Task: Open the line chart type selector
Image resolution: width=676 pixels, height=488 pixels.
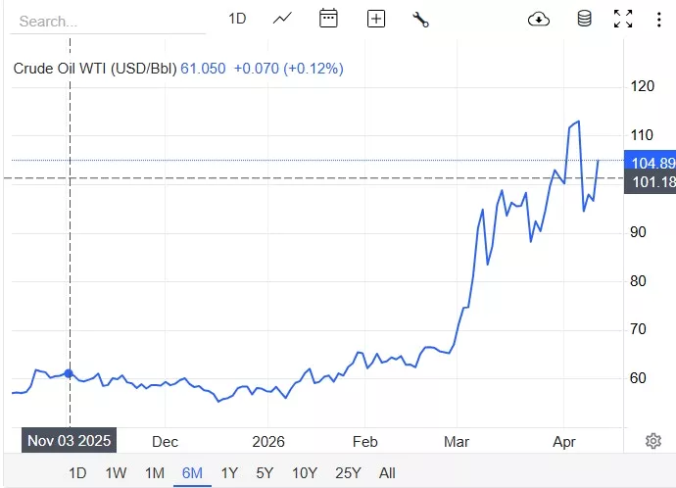Action: tap(282, 19)
